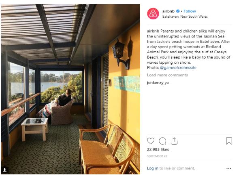Screen dimensions: 243x176
Task: Open the three-dot more options menu
Action: click(x=228, y=168)
